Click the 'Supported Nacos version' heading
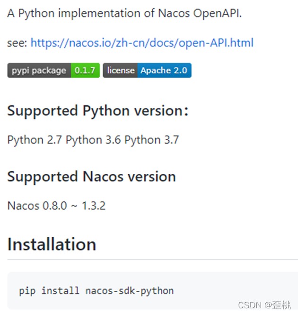This screenshot has width=298, height=314. tap(92, 177)
